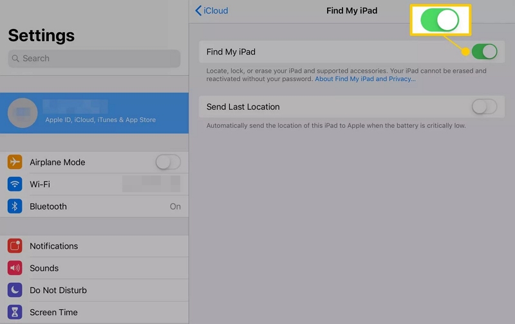Click the search magnifier icon

15,59
